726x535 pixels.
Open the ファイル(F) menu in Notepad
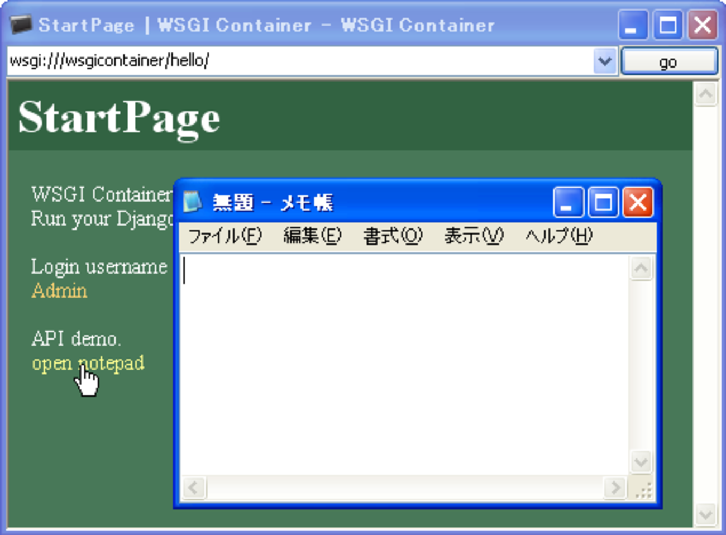pos(225,236)
